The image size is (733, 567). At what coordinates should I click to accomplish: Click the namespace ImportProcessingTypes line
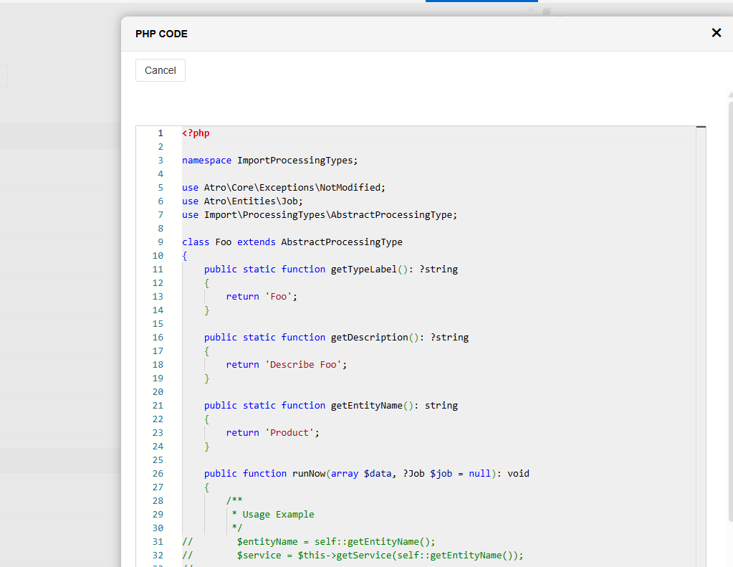click(x=269, y=161)
